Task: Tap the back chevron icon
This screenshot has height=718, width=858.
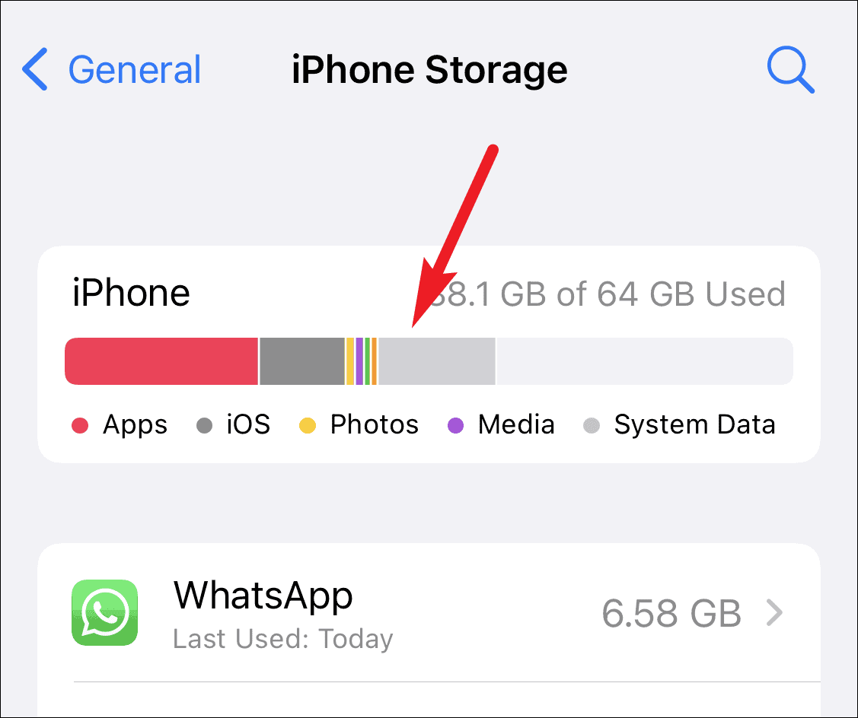Action: point(35,69)
